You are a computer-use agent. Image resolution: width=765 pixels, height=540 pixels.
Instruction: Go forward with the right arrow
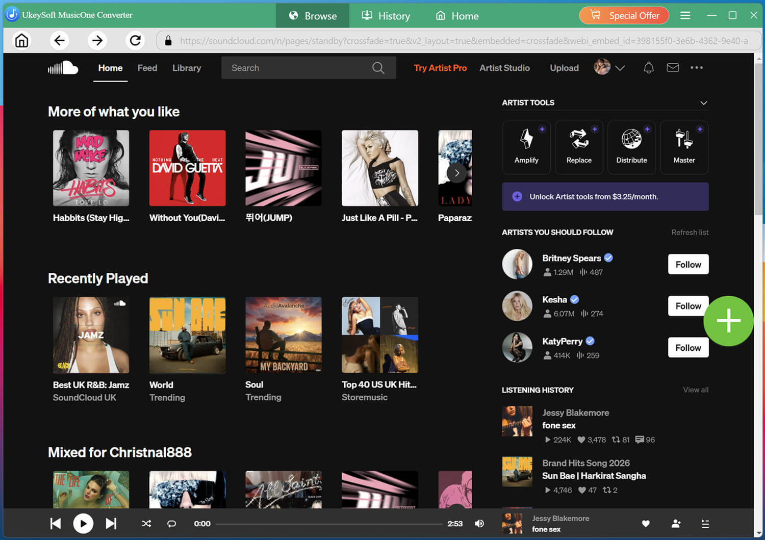click(97, 40)
